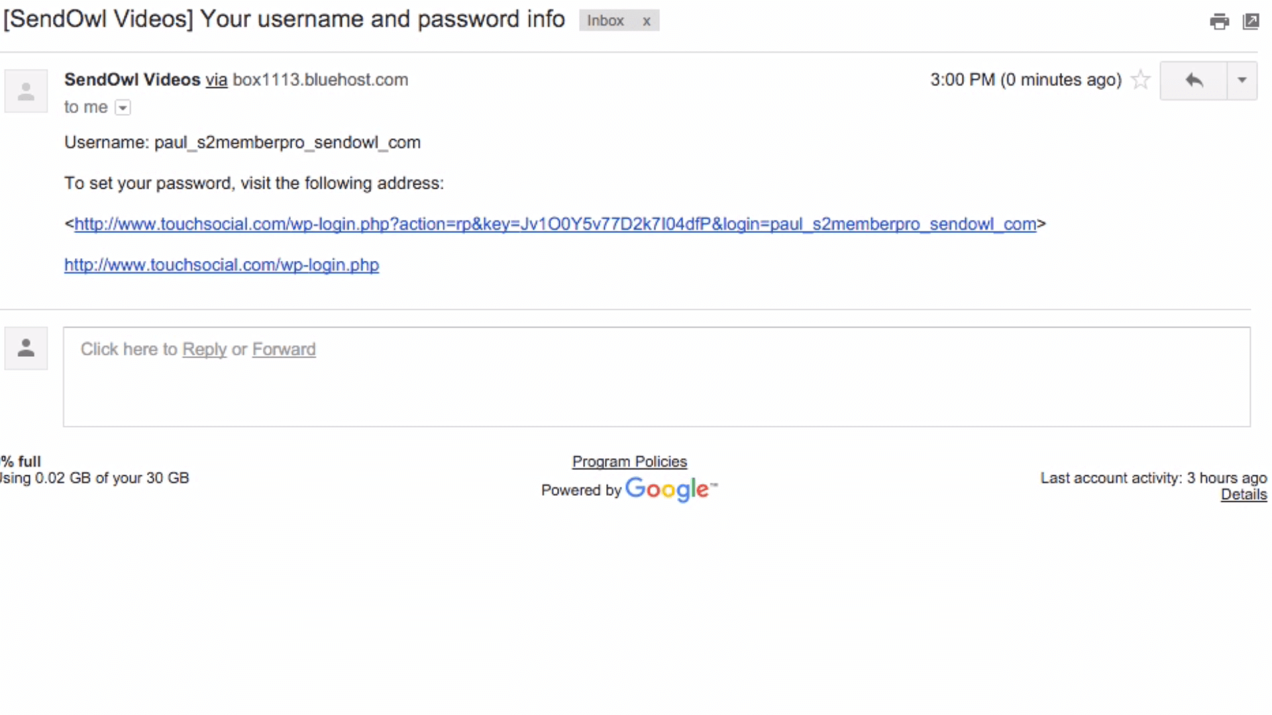Open the touchsocial wp-login.php link
The image size is (1272, 715).
221,265
